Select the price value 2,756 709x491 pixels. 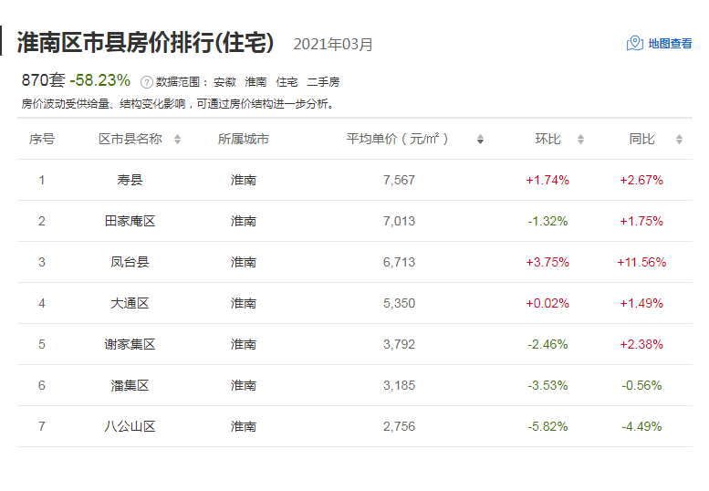point(399,426)
